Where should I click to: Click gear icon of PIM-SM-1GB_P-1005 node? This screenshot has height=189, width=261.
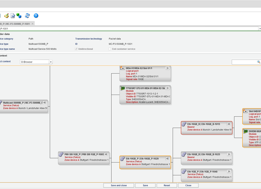point(61,154)
